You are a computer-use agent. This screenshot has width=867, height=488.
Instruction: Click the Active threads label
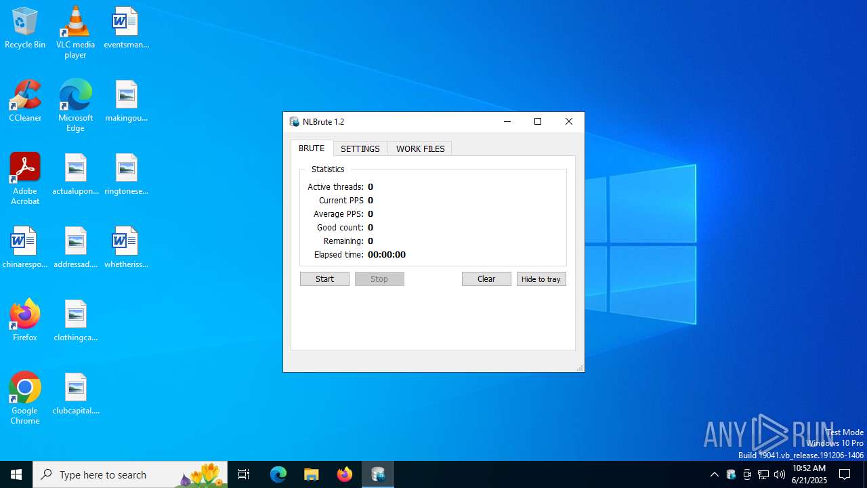click(335, 187)
